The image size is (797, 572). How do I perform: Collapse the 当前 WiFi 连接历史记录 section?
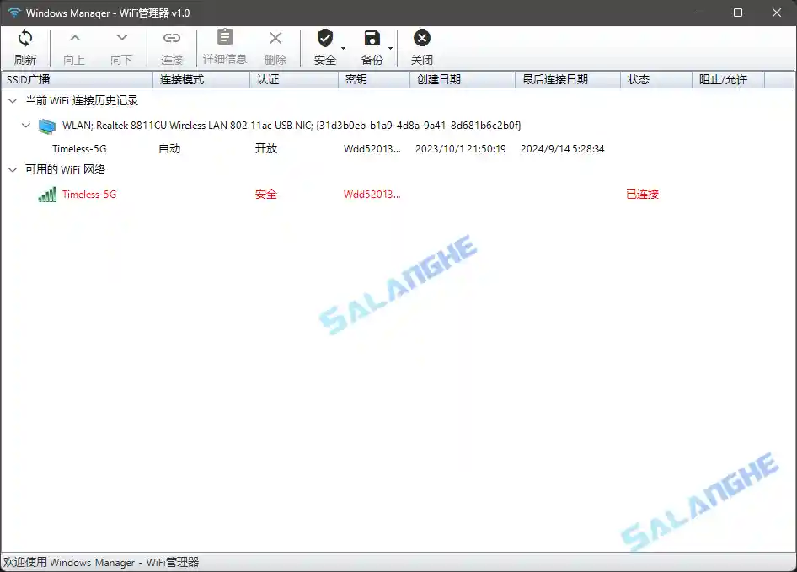pos(12,99)
